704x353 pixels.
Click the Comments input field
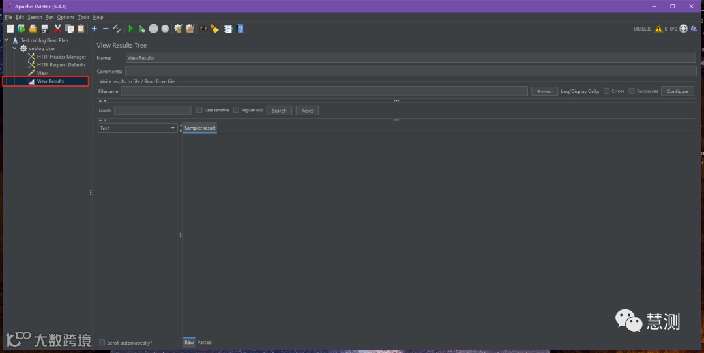411,72
